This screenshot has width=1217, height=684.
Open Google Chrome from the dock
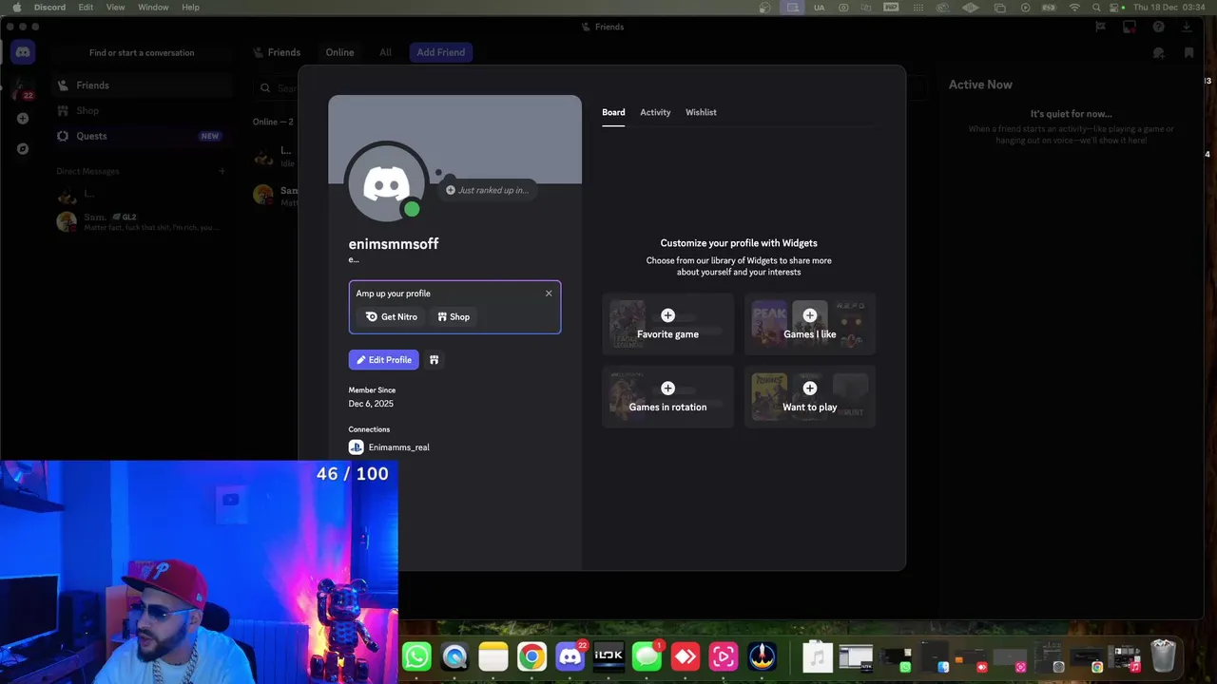[531, 656]
